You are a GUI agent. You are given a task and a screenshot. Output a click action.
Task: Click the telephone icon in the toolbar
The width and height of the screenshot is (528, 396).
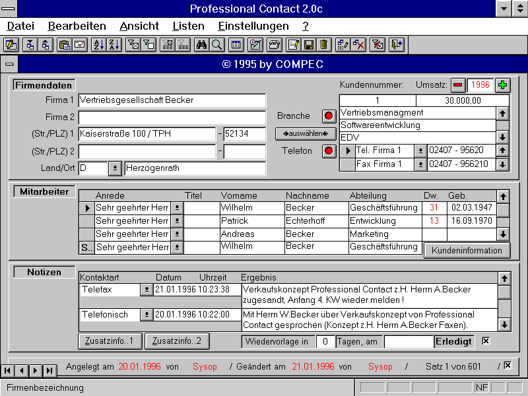click(273, 45)
